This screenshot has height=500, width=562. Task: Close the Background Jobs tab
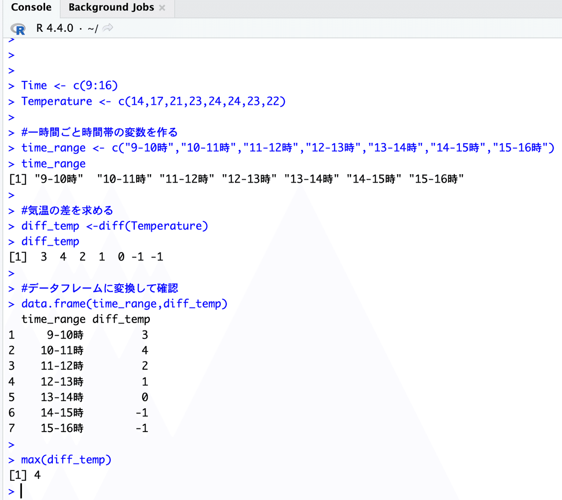point(162,8)
